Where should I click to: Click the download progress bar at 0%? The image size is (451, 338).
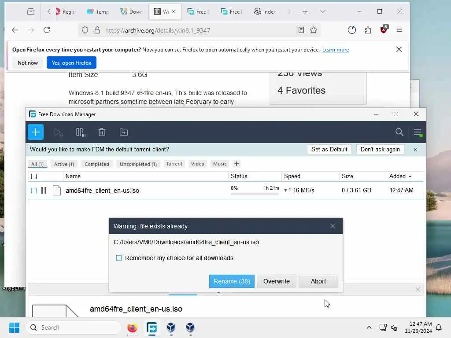coord(255,194)
